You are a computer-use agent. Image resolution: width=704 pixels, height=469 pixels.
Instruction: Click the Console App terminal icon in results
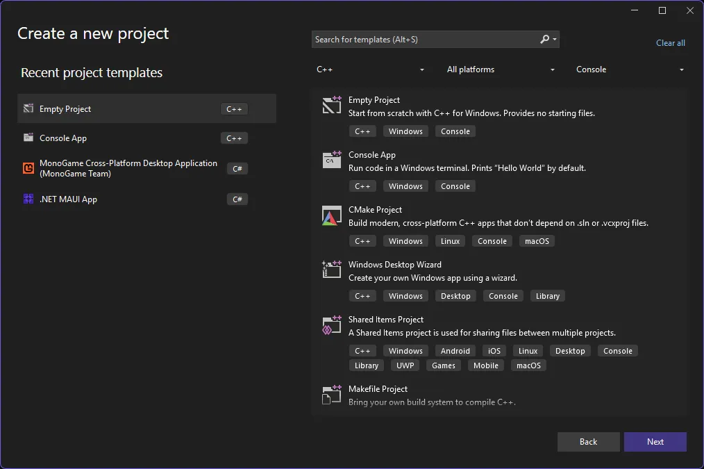click(331, 161)
